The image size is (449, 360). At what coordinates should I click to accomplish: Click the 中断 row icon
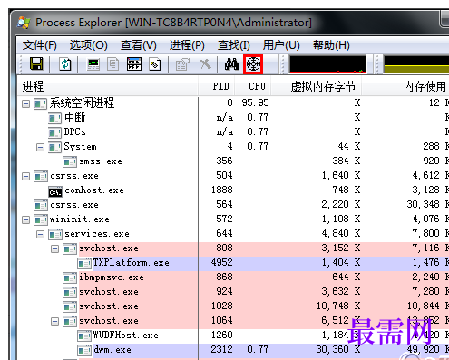click(55, 118)
